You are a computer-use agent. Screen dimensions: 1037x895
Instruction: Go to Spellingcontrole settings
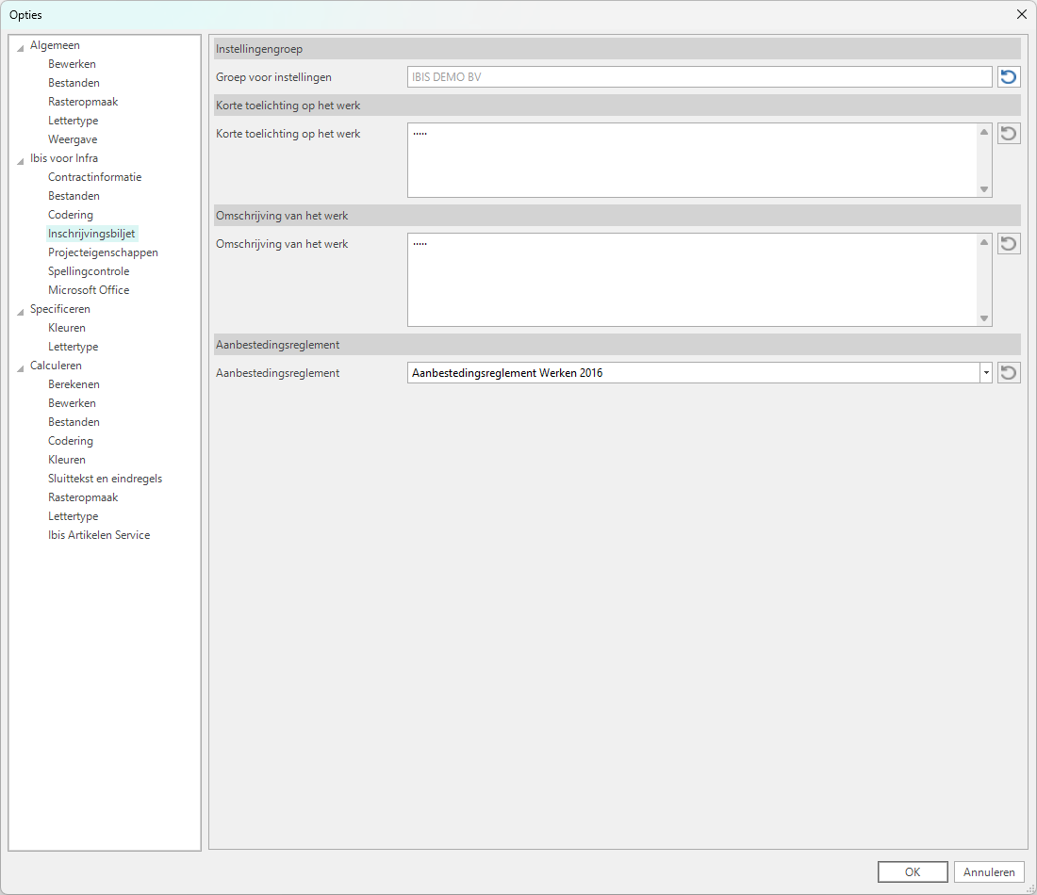point(89,271)
